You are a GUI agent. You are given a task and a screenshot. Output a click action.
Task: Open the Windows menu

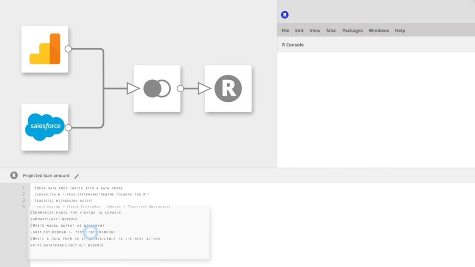[x=379, y=30]
